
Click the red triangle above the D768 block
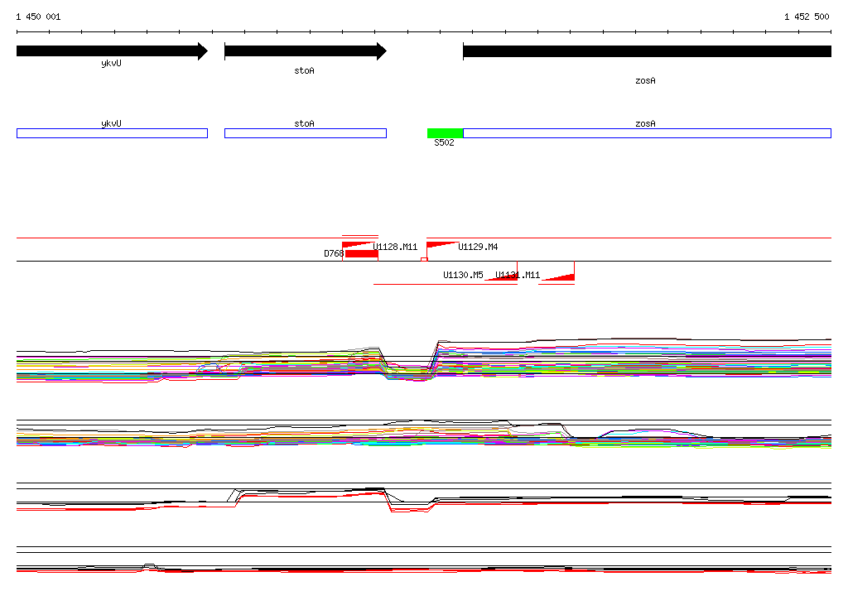pyautogui.click(x=359, y=245)
